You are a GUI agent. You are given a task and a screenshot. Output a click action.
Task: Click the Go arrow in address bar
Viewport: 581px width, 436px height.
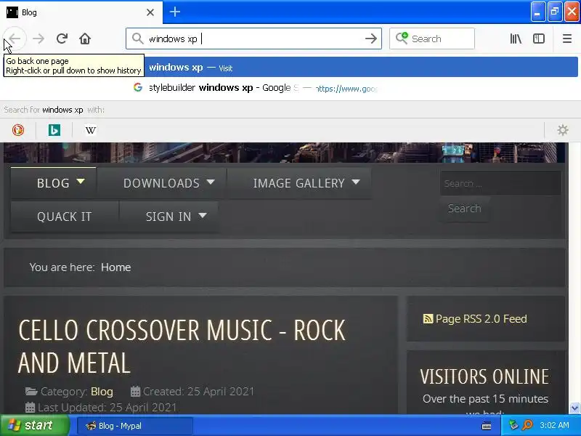click(370, 39)
